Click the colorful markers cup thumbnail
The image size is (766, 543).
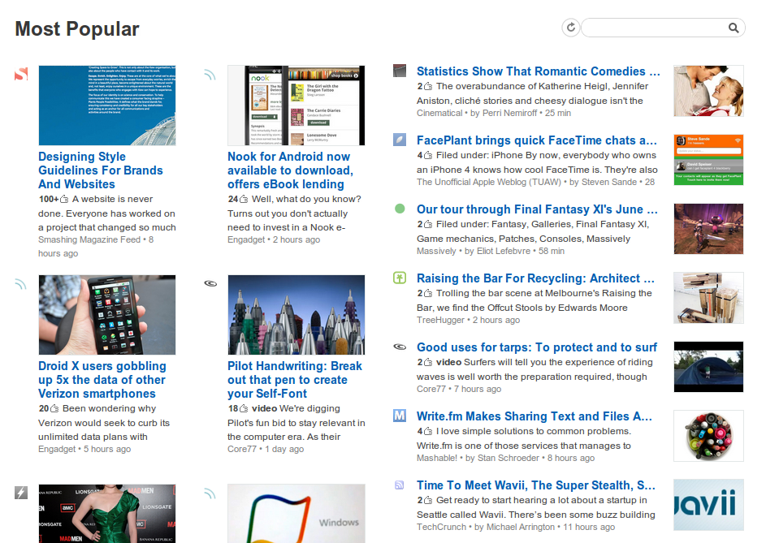point(708,436)
